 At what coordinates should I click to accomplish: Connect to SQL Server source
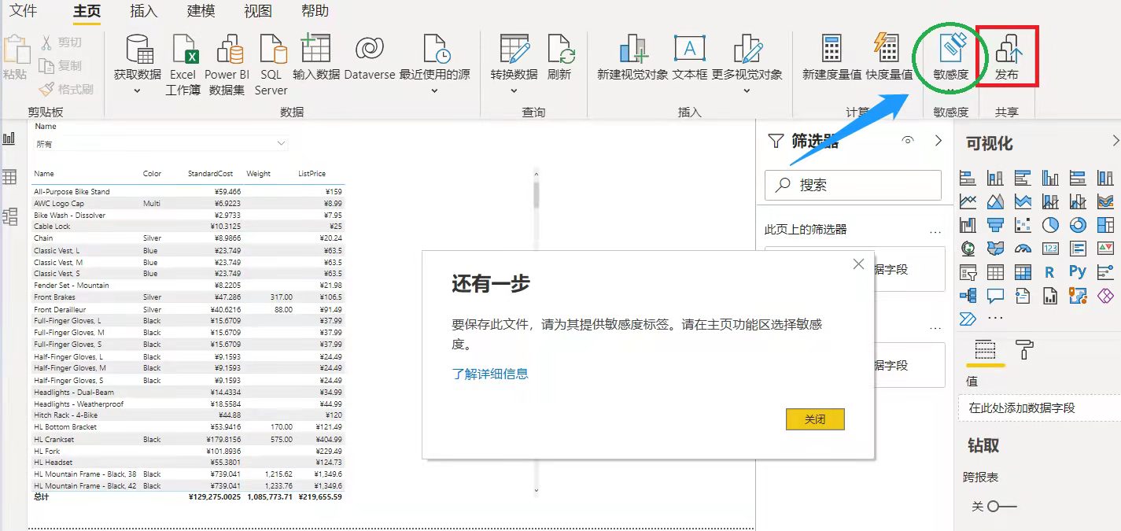271,65
